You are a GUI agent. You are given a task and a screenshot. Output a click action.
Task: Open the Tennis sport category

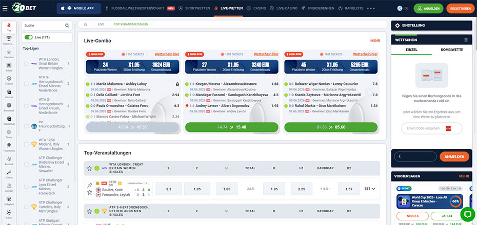[x=9, y=133]
